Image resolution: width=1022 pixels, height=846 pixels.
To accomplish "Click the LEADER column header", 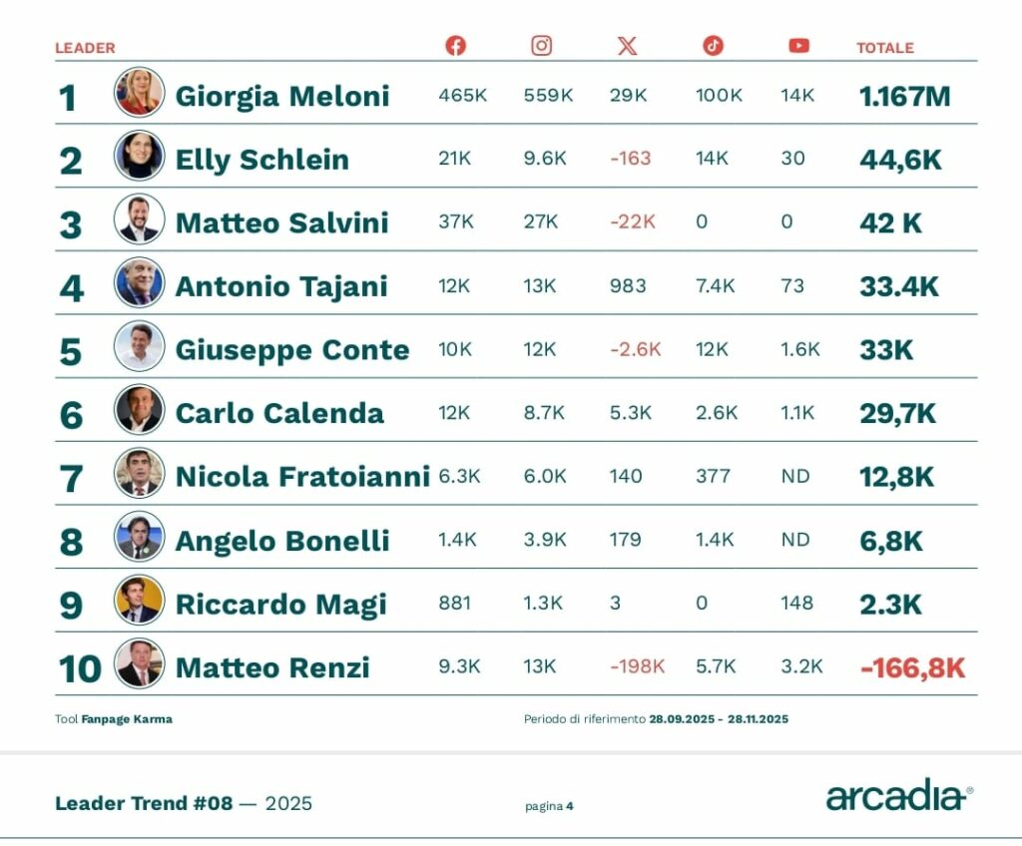I will click(85, 48).
